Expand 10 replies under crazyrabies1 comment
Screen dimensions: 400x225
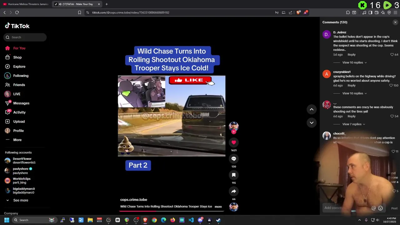pyautogui.click(x=354, y=93)
